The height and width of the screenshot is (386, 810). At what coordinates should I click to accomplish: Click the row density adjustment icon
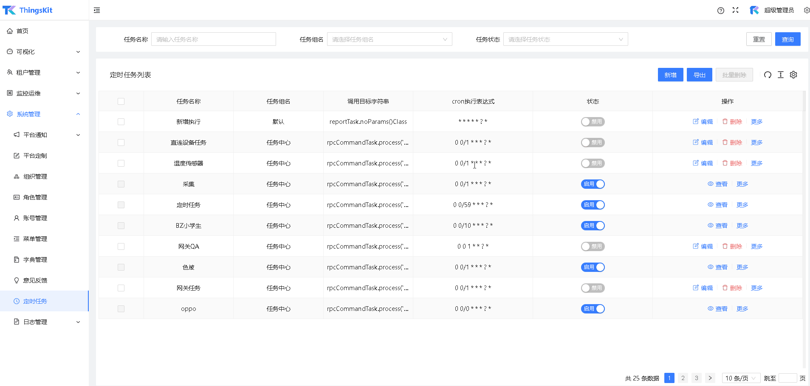click(780, 75)
